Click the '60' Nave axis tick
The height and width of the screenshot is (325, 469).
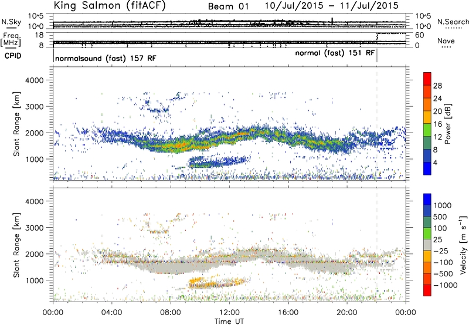pyautogui.click(x=420, y=35)
